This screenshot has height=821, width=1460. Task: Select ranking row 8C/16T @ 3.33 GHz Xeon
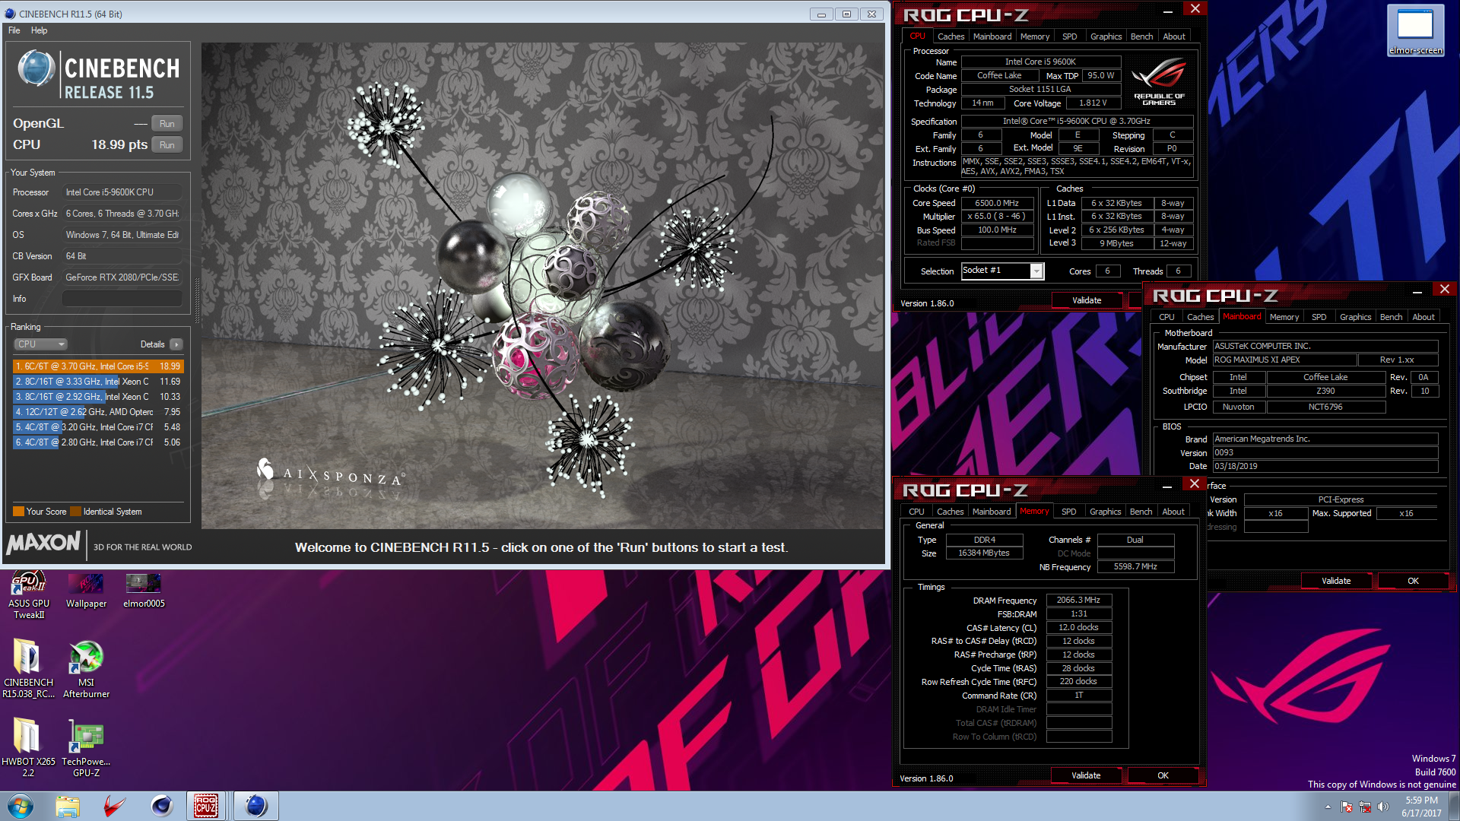click(98, 382)
